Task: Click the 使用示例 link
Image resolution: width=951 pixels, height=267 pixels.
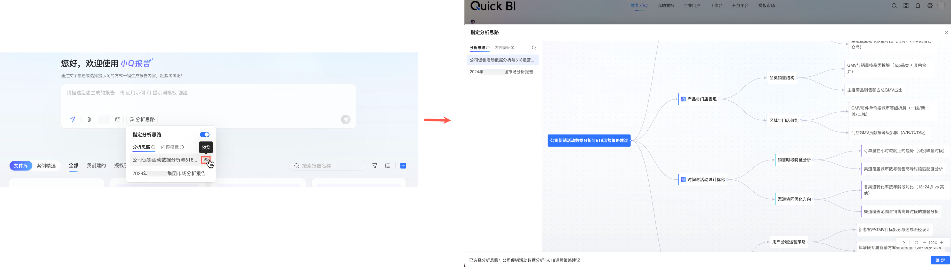Action: coord(135,93)
